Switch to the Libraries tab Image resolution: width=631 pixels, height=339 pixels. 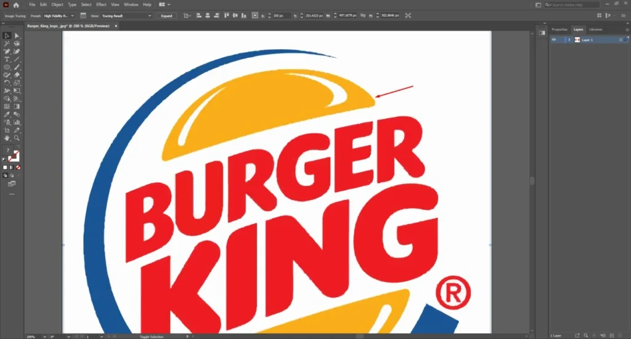pos(596,30)
